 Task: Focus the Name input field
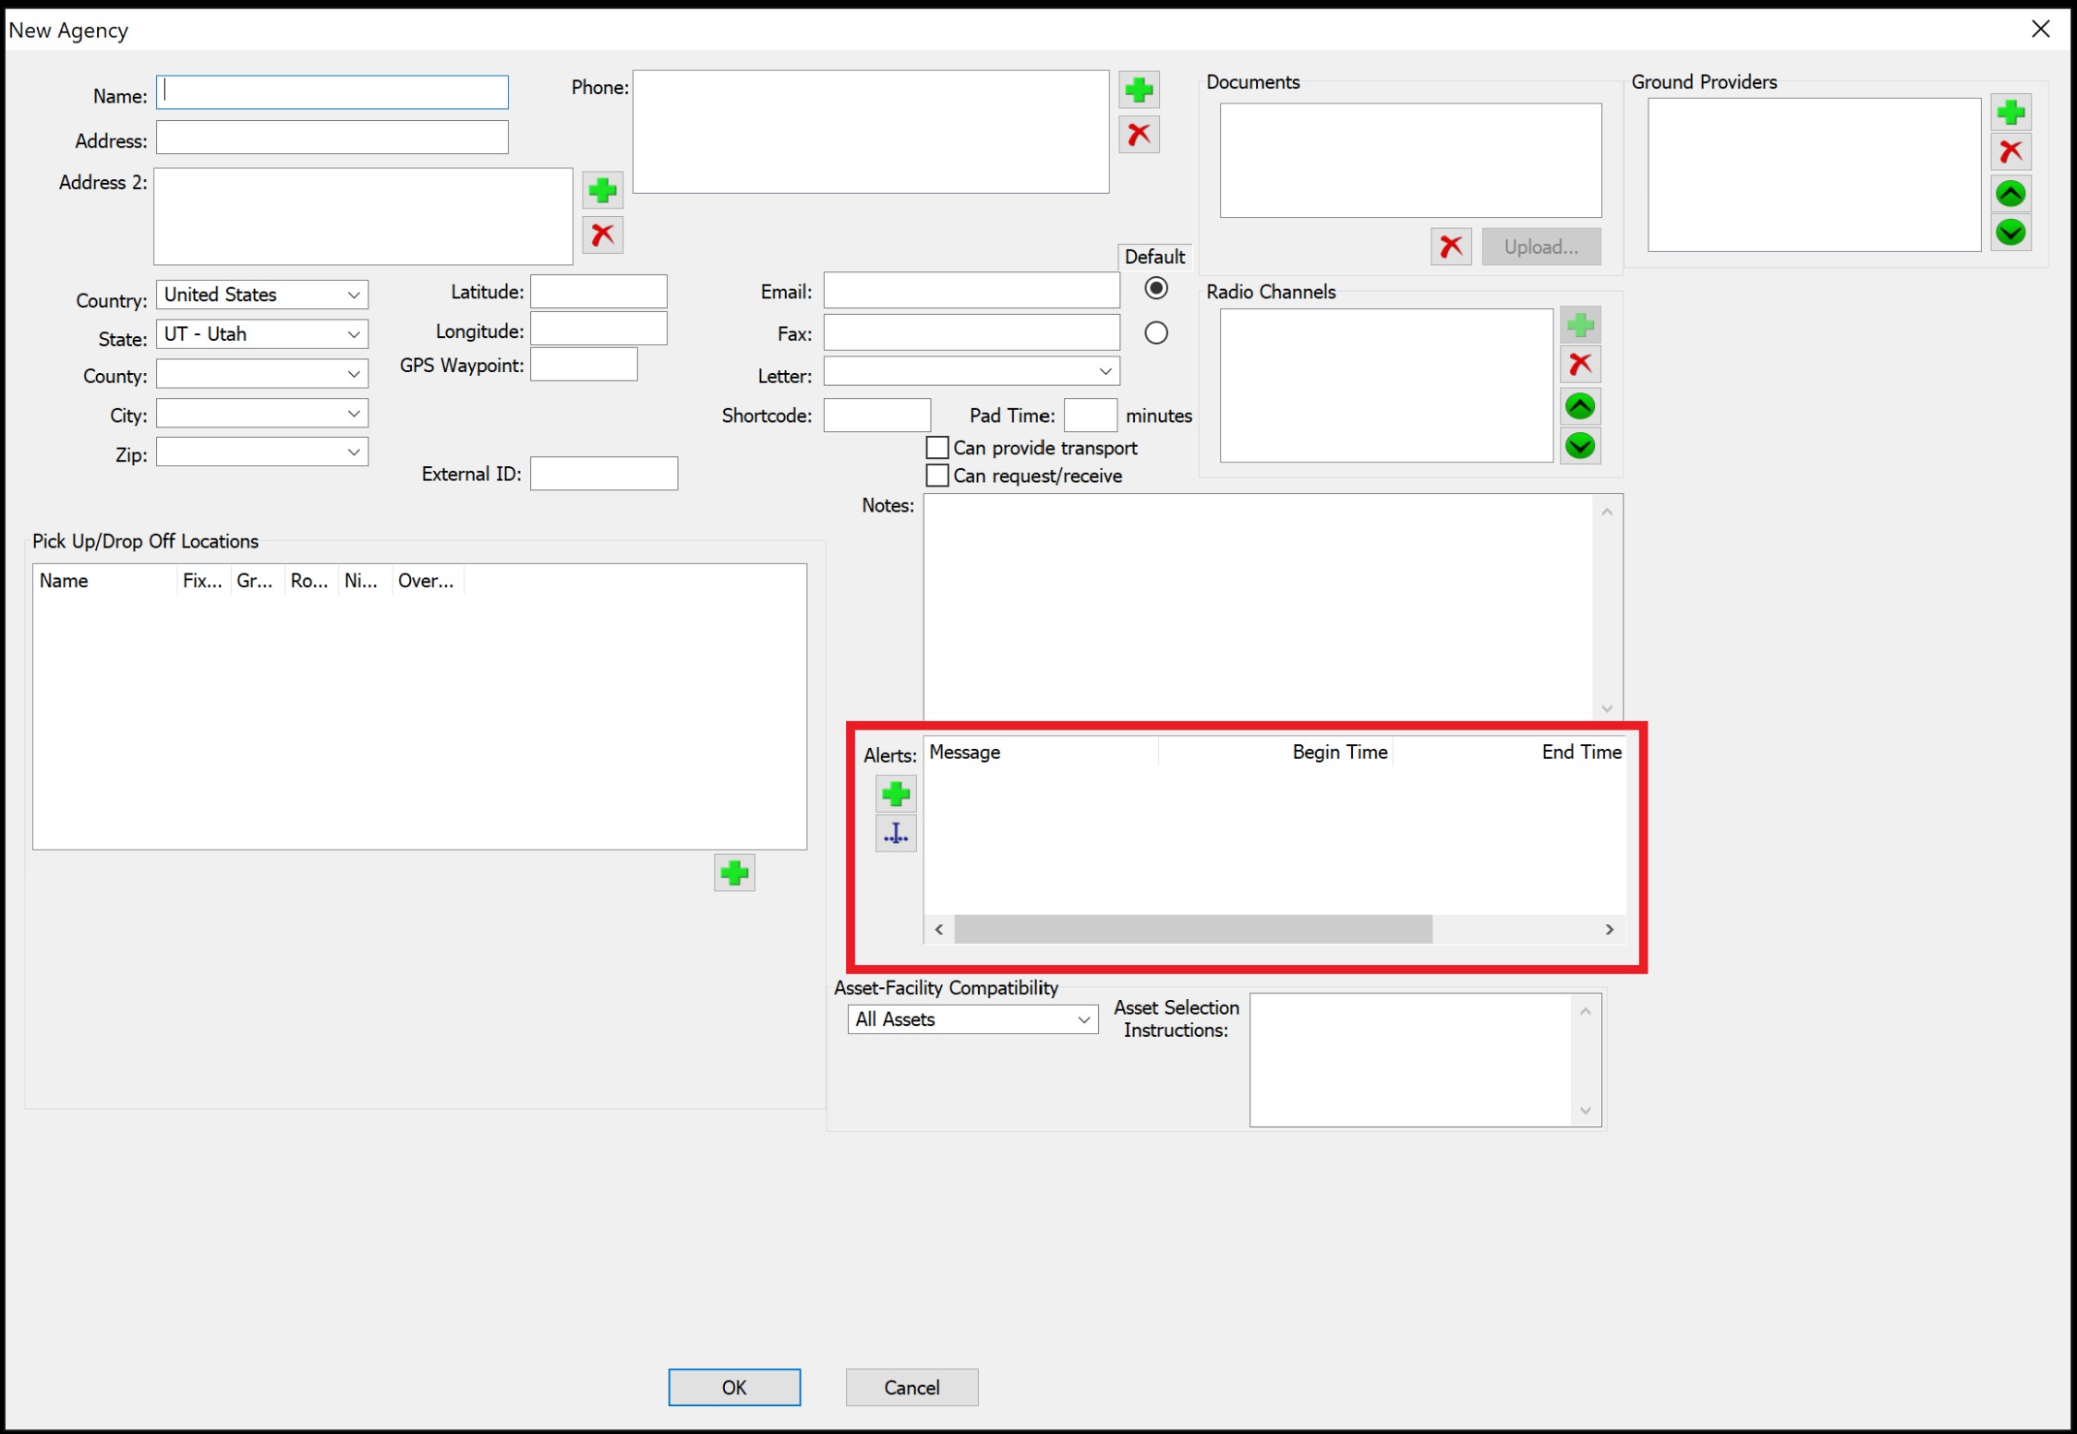coord(332,92)
